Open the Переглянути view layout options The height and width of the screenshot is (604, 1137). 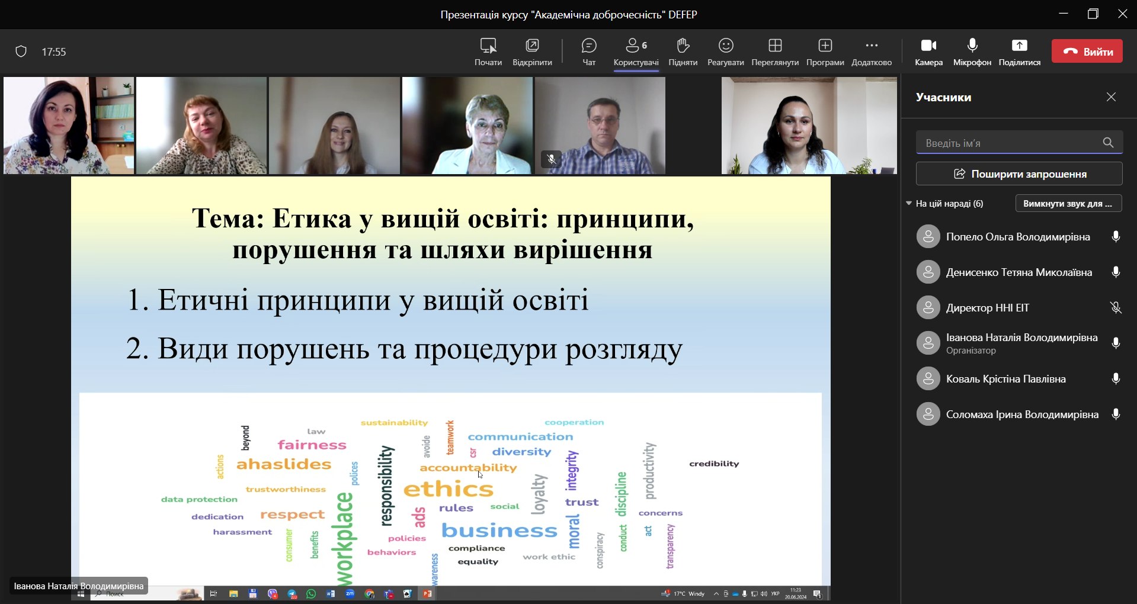[774, 52]
